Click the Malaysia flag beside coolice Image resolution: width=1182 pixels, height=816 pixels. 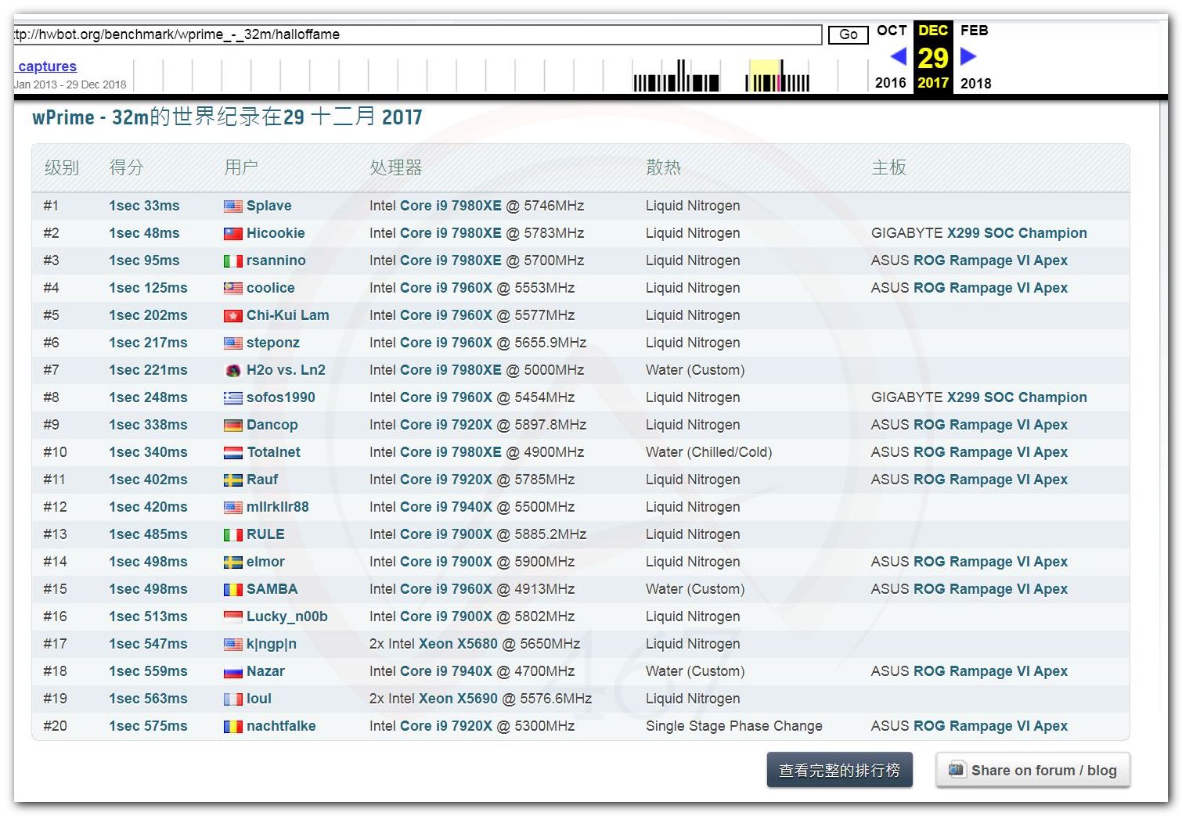(x=232, y=289)
